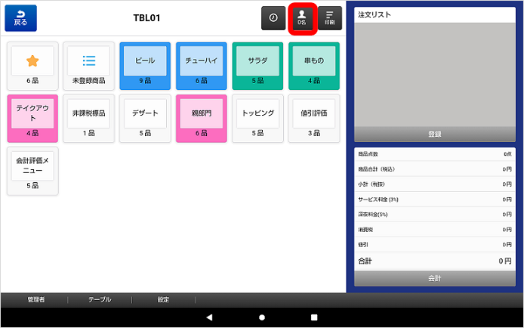Open the star favorites category
The image size is (524, 328).
[32, 64]
